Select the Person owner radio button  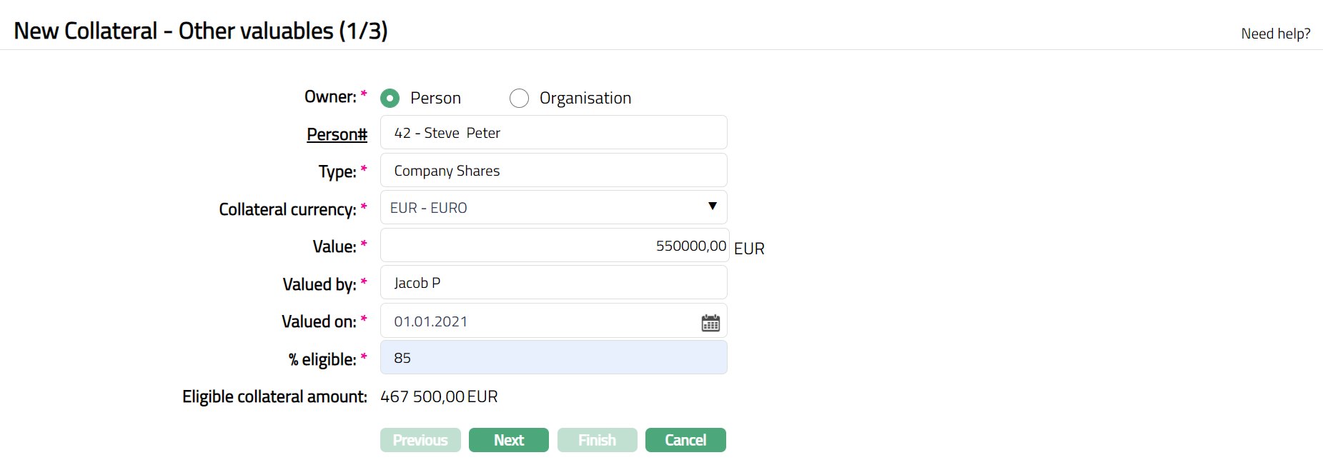tap(390, 98)
